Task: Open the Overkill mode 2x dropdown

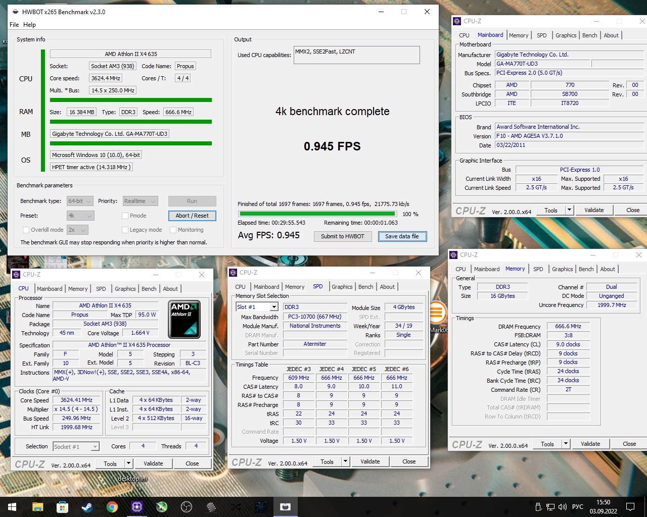Action: point(77,230)
